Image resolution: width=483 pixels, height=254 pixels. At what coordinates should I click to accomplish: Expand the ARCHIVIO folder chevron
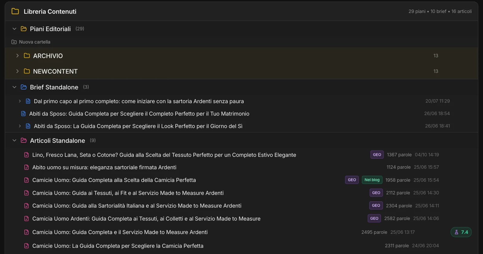[x=18, y=56]
